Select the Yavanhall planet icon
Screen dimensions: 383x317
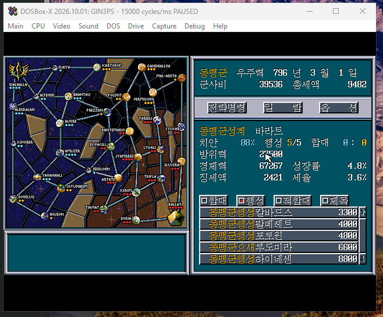tap(37, 177)
